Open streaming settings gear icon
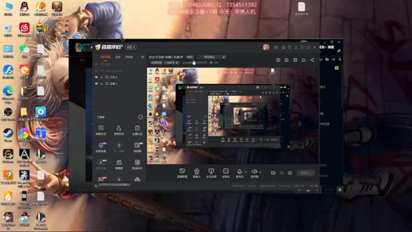 point(290,173)
